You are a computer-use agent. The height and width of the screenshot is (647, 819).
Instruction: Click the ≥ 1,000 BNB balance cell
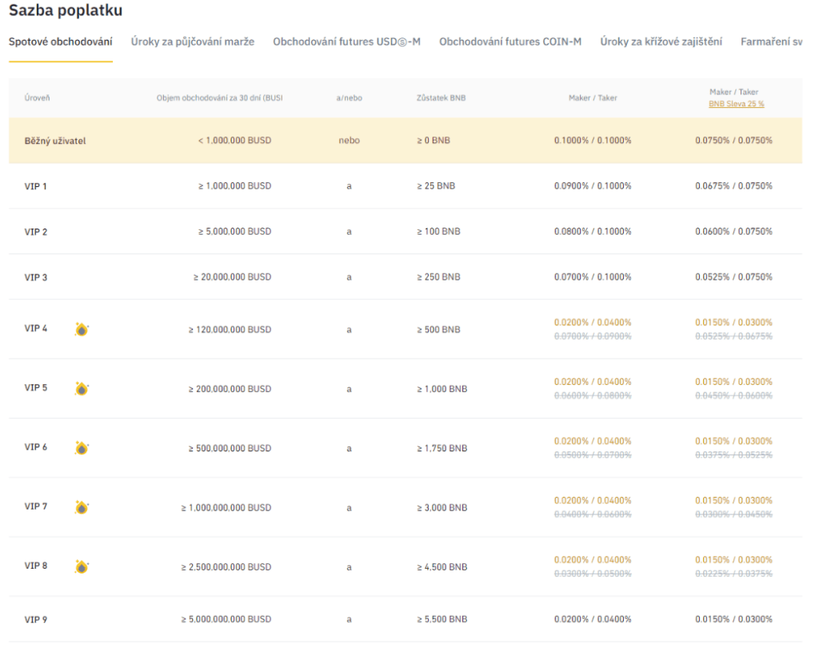coord(441,389)
